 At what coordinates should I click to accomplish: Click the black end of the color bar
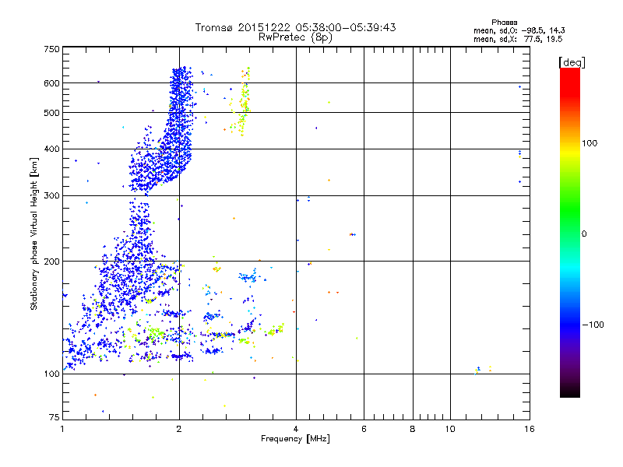coord(570,392)
